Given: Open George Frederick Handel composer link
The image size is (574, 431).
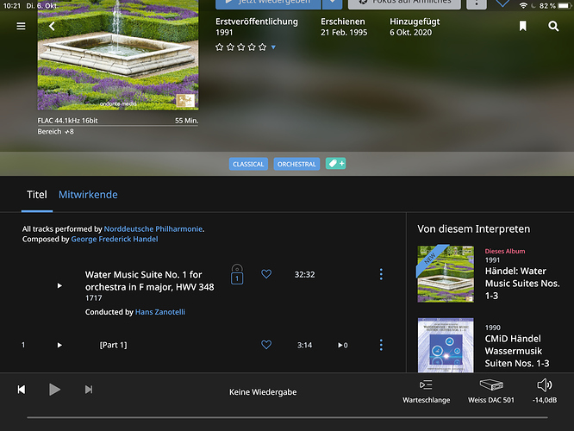Looking at the screenshot, I should coord(115,239).
